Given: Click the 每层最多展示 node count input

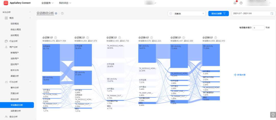Looking at the screenshot, I should (258, 28).
